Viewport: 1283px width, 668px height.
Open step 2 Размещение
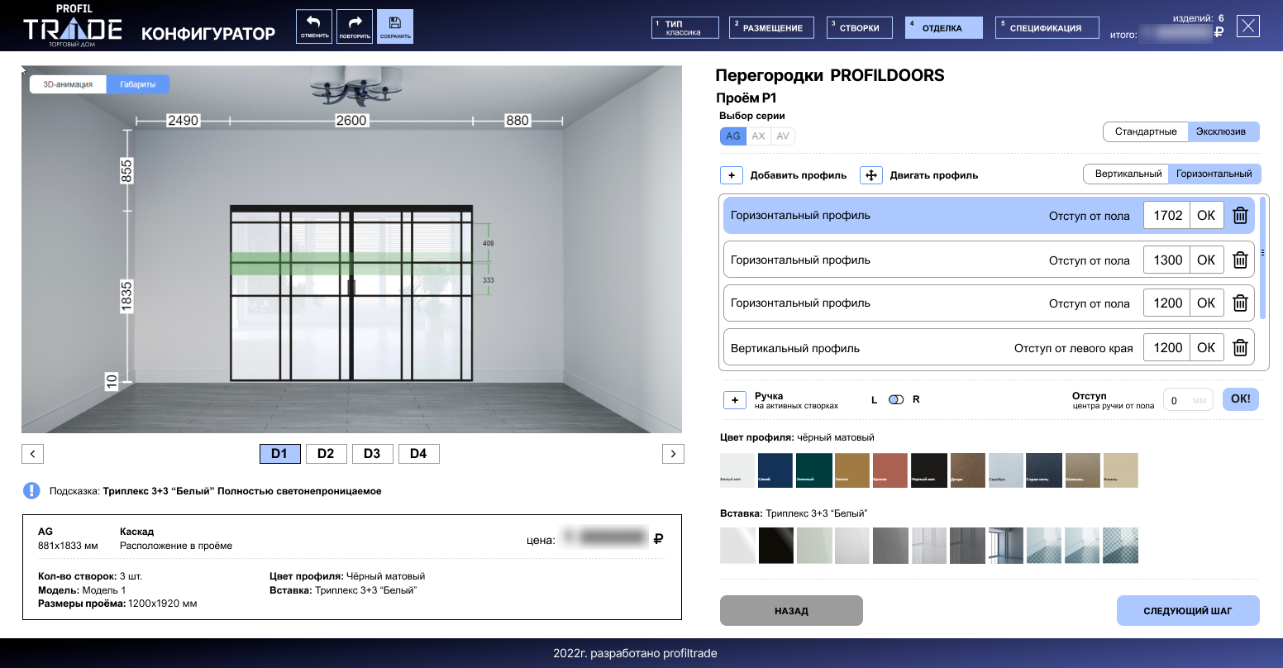(x=772, y=27)
